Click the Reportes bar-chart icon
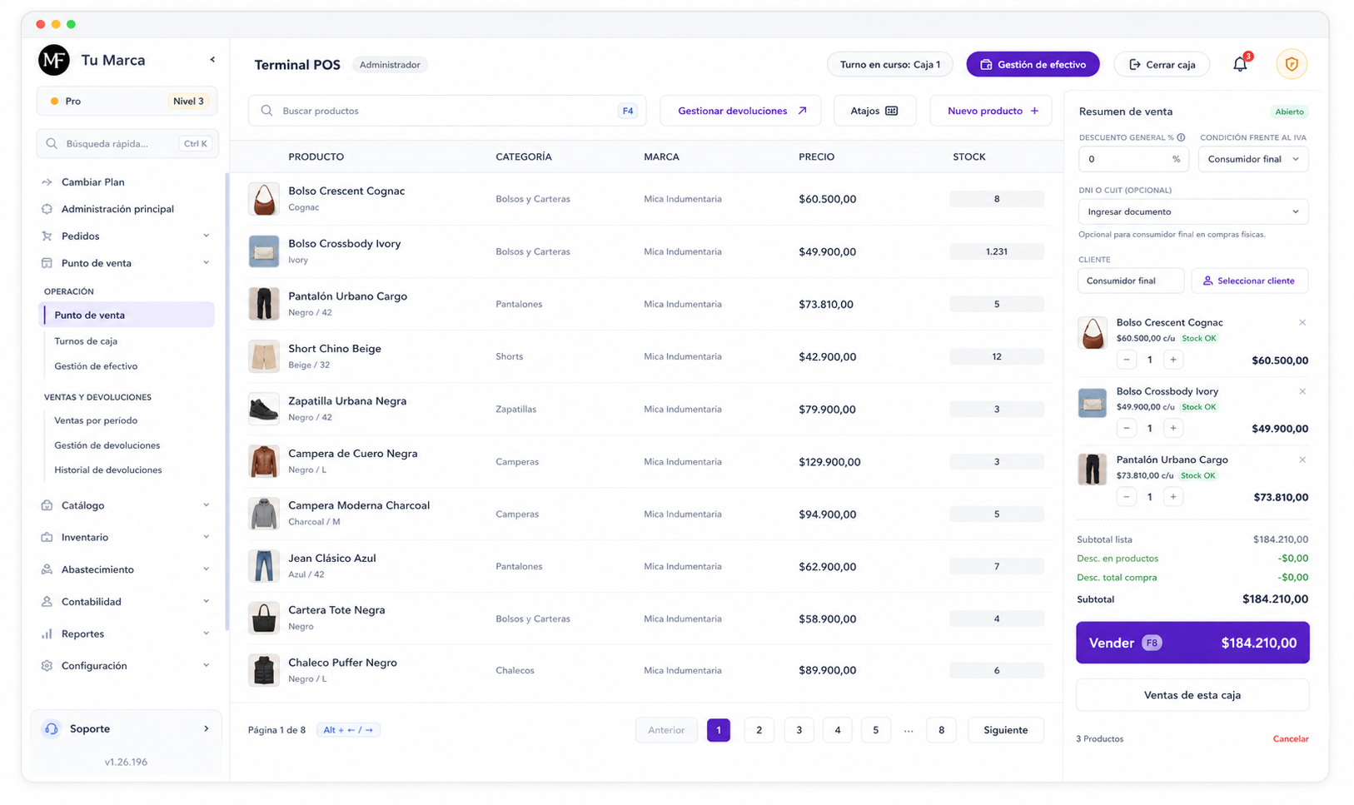Image resolution: width=1354 pixels, height=805 pixels. (x=47, y=634)
